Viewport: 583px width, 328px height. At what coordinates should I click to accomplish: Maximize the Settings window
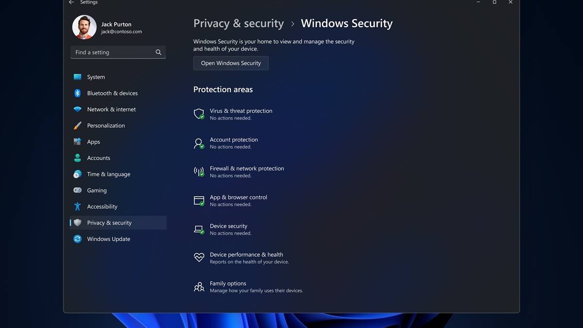(495, 2)
